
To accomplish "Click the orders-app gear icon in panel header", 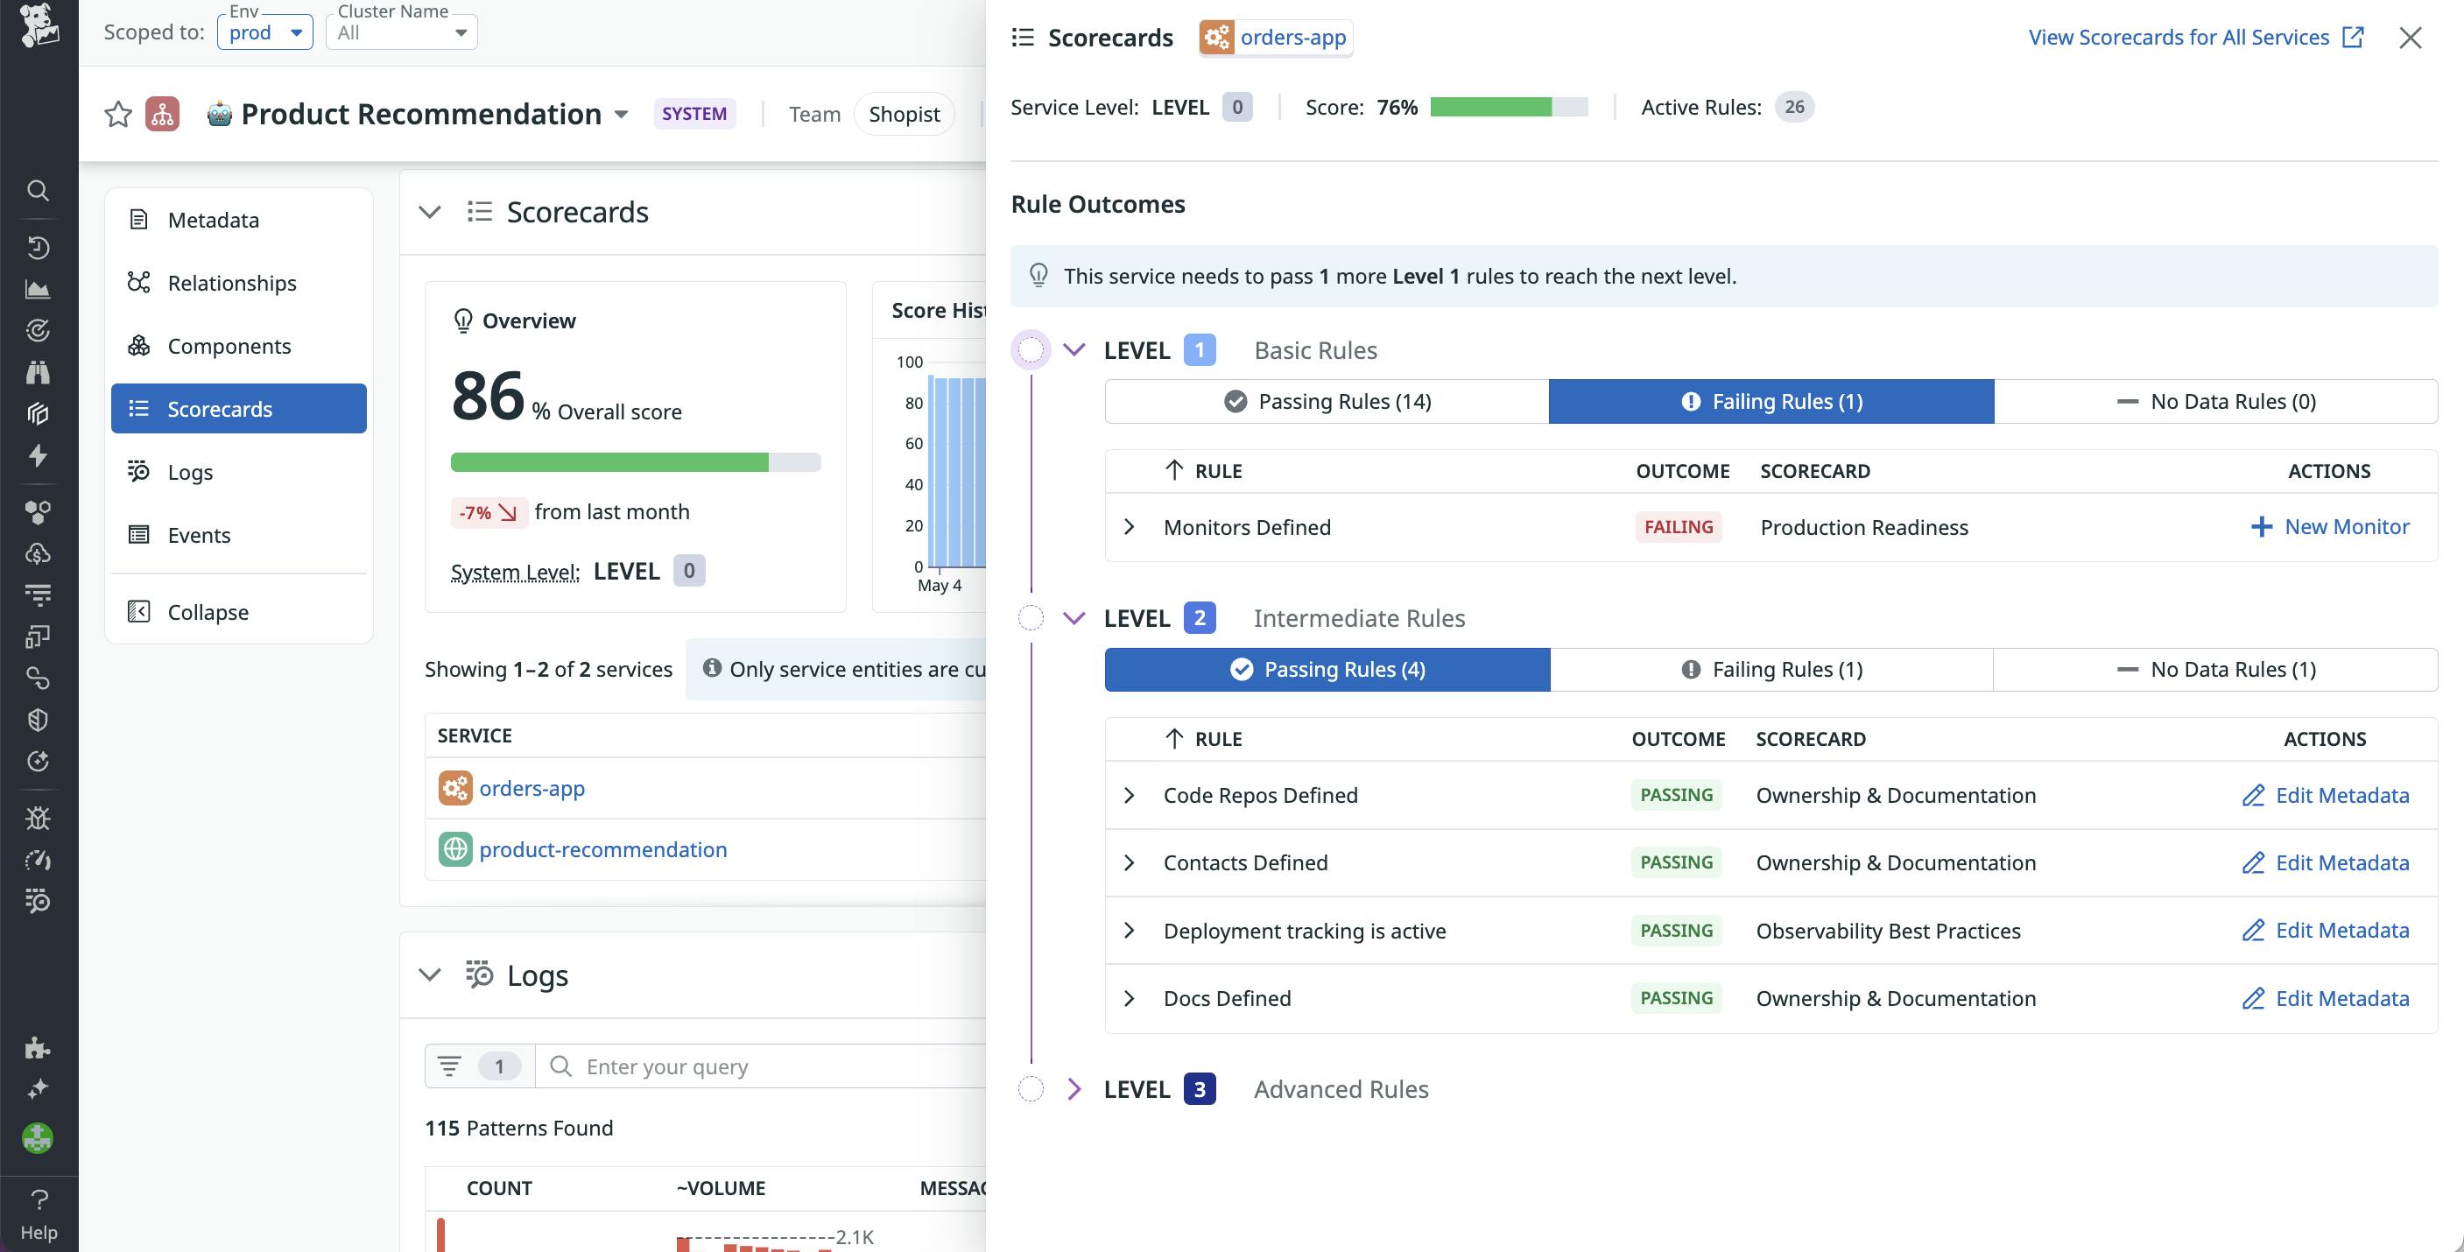I will click(x=1218, y=39).
